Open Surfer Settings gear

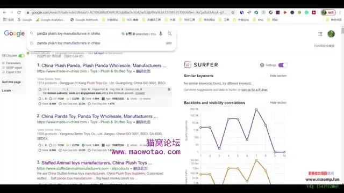pyautogui.click(x=262, y=65)
